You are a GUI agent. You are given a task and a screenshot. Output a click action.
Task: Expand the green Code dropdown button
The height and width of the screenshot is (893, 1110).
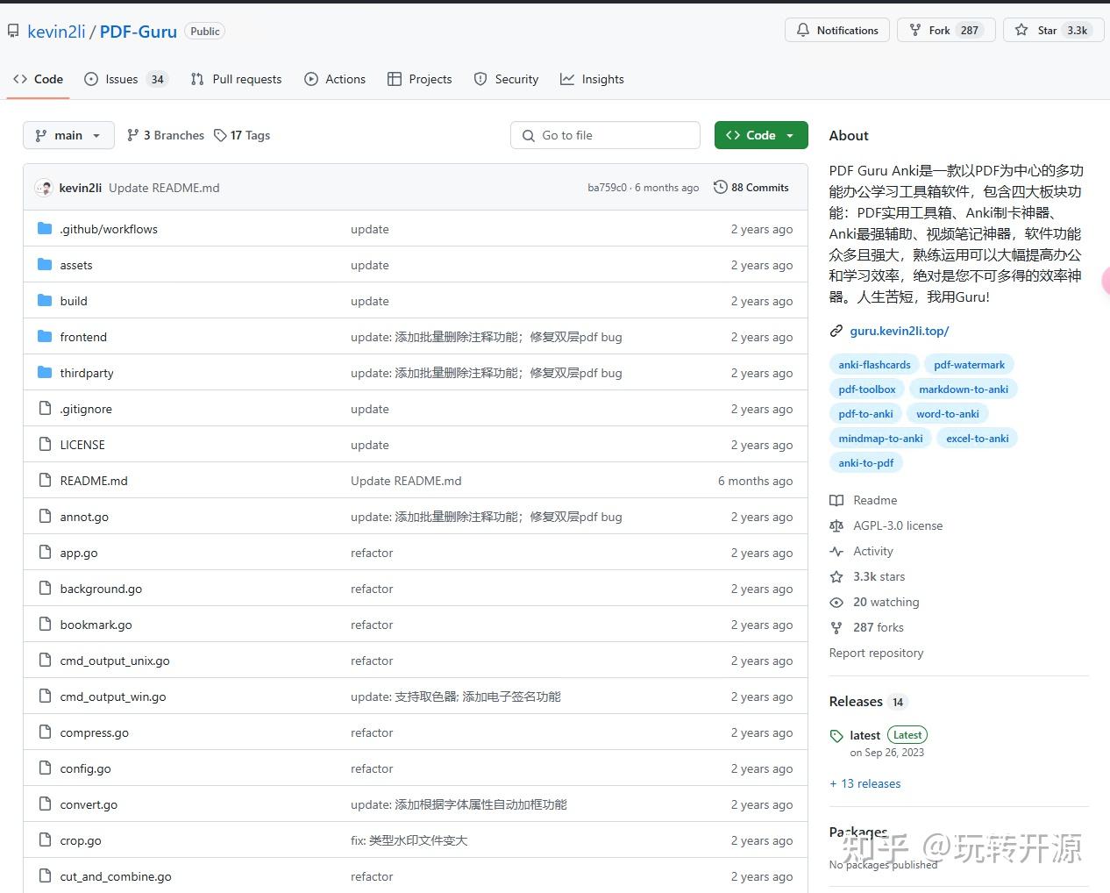pyautogui.click(x=761, y=135)
